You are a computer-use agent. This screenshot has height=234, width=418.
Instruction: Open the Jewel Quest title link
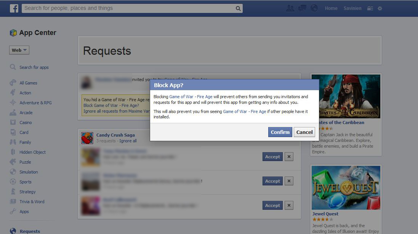(325, 214)
